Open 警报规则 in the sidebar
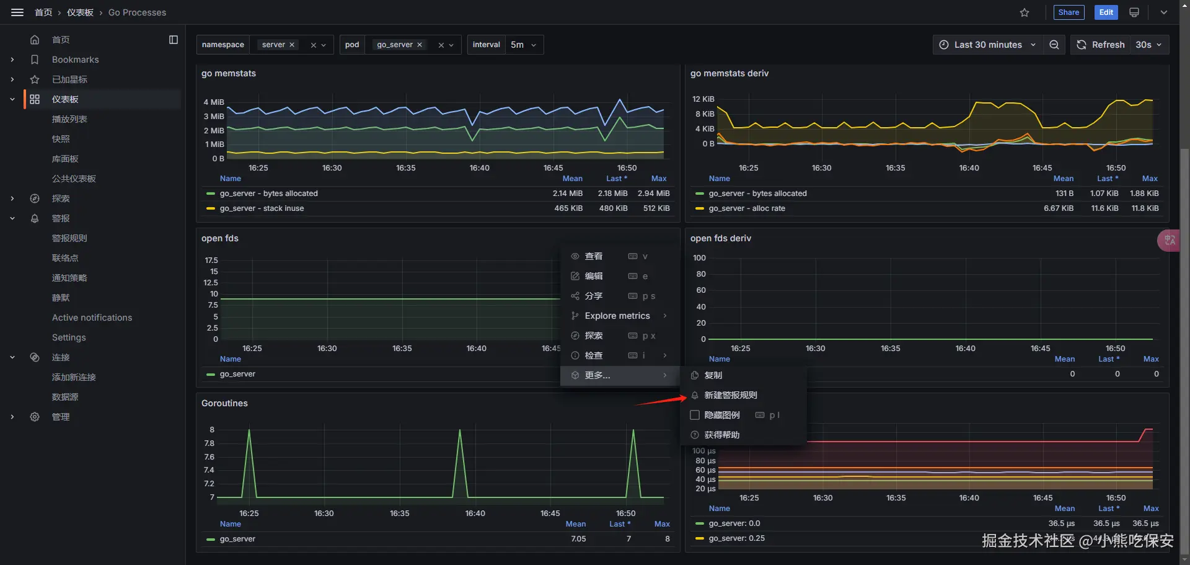Viewport: 1190px width, 565px height. pos(69,238)
